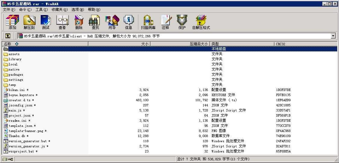Sort by the 压缩后大小 column header
This screenshot has width=339, height=163.
(x=180, y=44)
